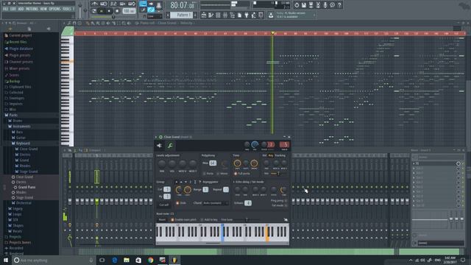Open the snap Line dropdown in toolbar
This screenshot has width=471, height=265.
[155, 16]
